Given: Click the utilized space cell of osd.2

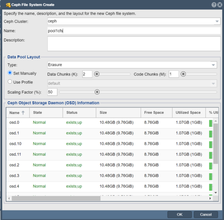Looking at the screenshot, I should (x=189, y=165).
